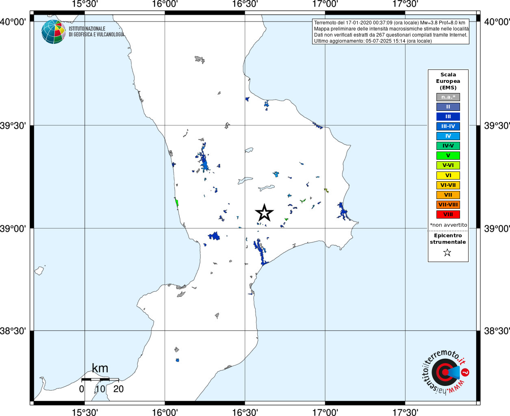Click the bottom axis label 16°00'
Image resolution: width=510 pixels, height=416 pixels.
(x=165, y=412)
